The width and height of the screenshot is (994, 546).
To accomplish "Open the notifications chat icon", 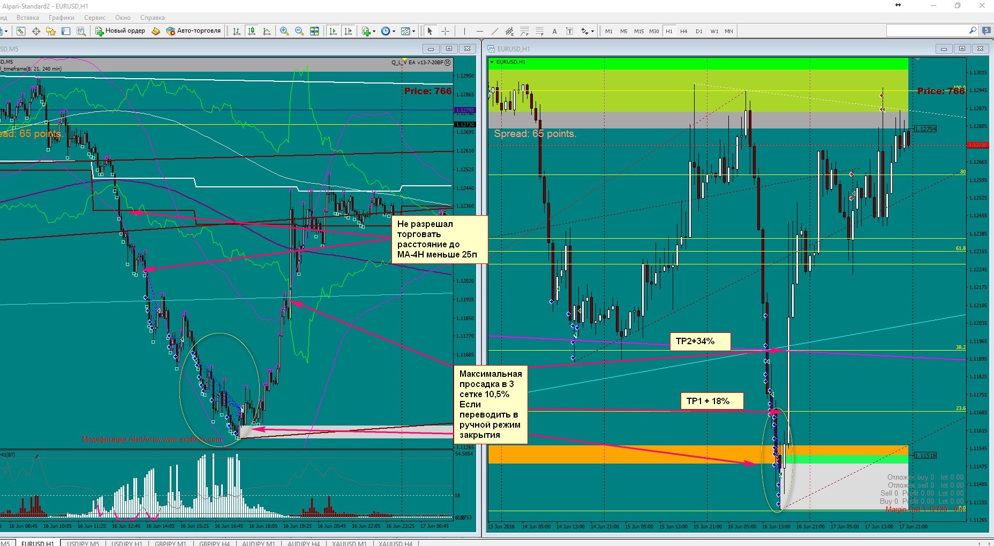I will click(x=987, y=31).
